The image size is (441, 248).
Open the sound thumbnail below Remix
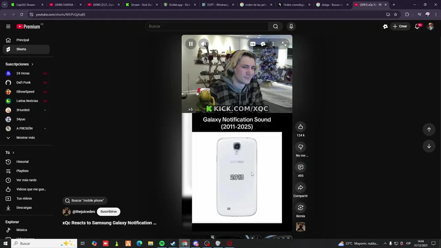[x=300, y=227]
